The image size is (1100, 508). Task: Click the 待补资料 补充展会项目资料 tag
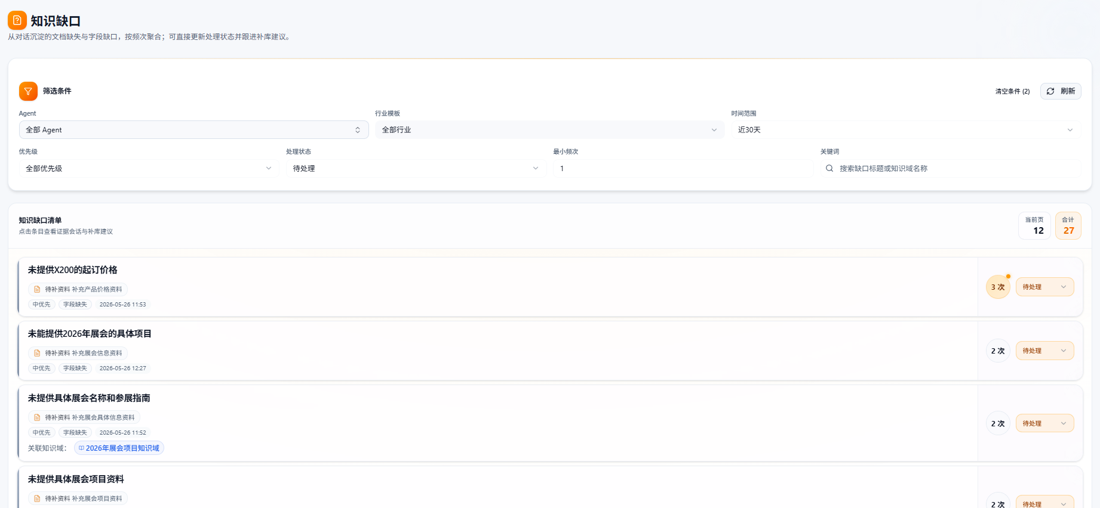[78, 498]
